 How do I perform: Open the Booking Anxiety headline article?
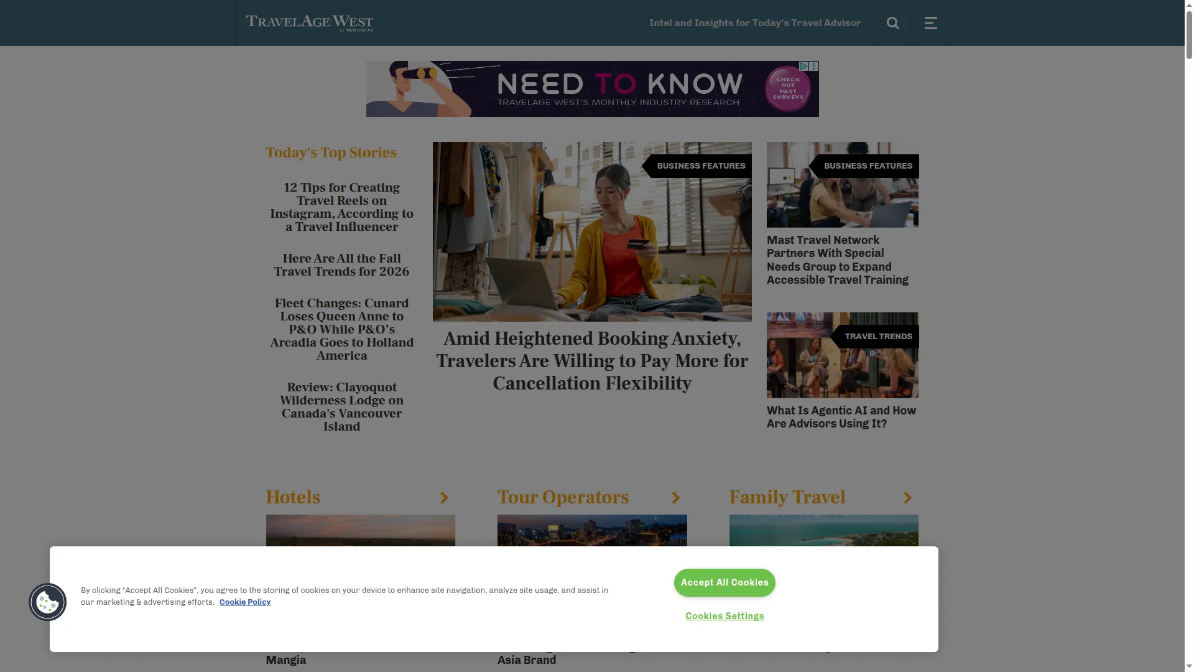[x=592, y=361]
